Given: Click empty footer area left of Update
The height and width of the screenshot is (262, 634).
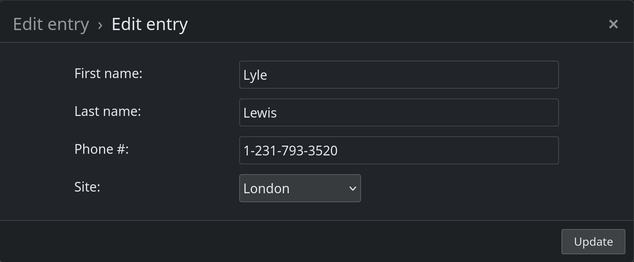Looking at the screenshot, I should [x=285, y=241].
